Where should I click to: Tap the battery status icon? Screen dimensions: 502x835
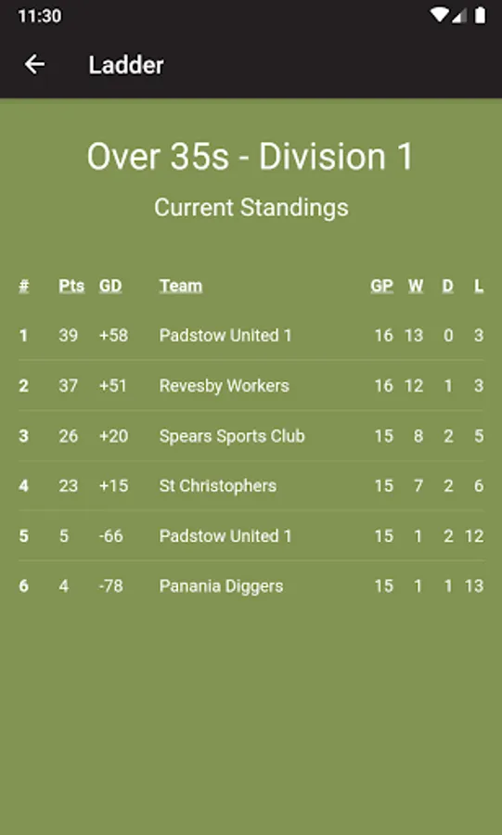pyautogui.click(x=480, y=16)
